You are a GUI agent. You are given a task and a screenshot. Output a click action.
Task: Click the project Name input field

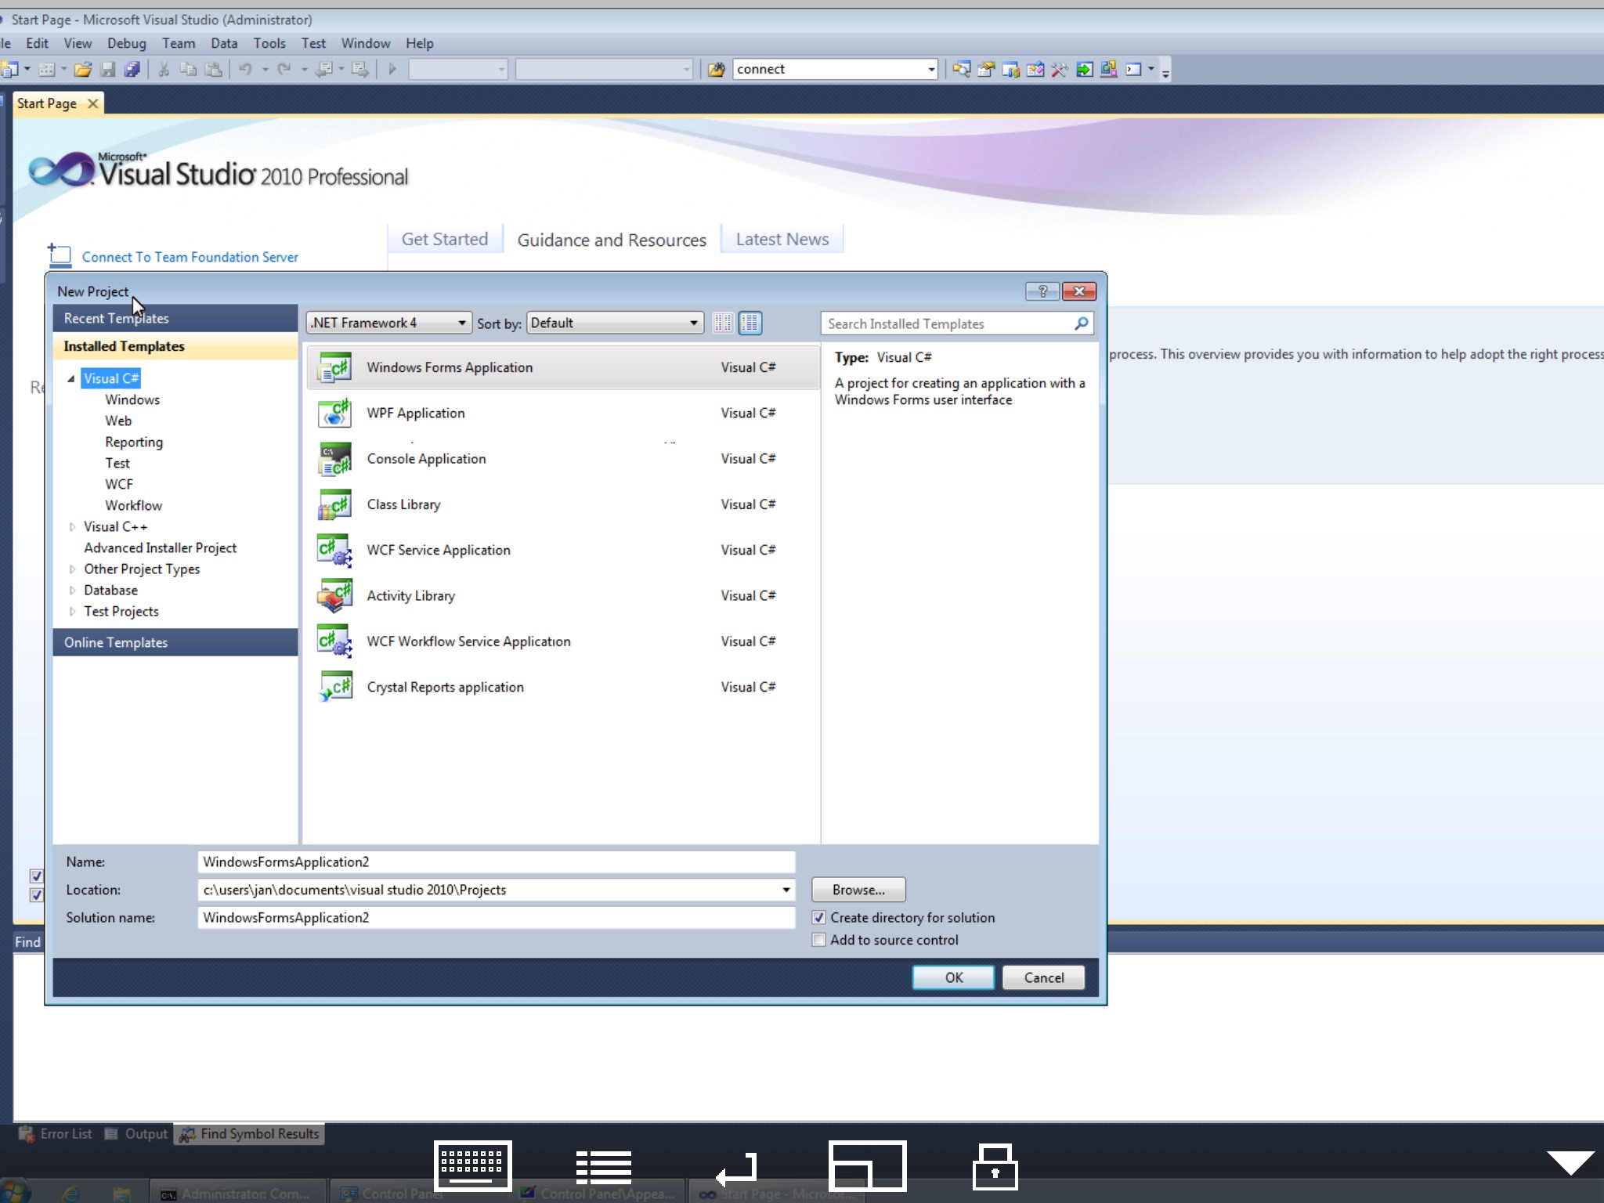pos(497,862)
